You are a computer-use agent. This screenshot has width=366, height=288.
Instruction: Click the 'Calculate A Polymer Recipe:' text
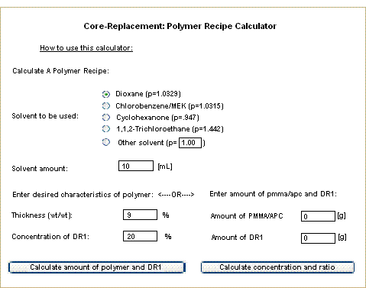coord(60,71)
